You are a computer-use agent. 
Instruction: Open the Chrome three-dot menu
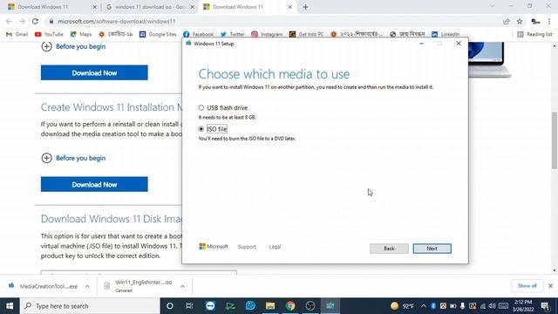tap(549, 21)
